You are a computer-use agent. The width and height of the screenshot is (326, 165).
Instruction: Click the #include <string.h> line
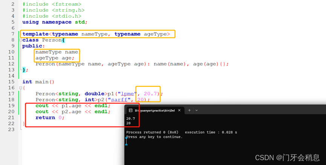click(54, 10)
